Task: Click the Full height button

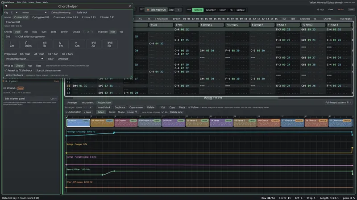Action: pos(345,19)
